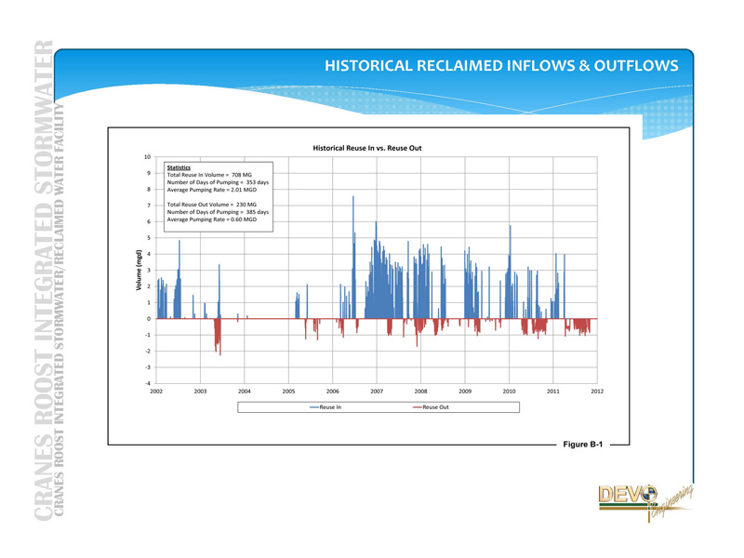
Task: Click the 2012 label on the x-axis
Action: 597,392
